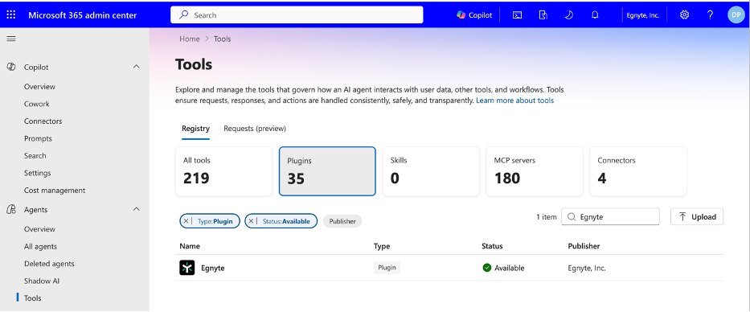750x312 pixels.
Task: Open the app launcher waffle icon
Action: click(x=11, y=14)
